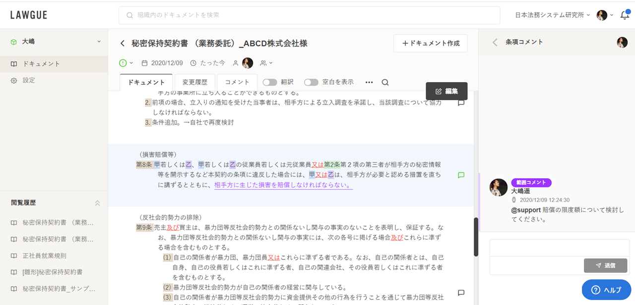Image resolution: width=635 pixels, height=305 pixels.
Task: Click the ドキュメント作成 button
Action: click(x=430, y=44)
